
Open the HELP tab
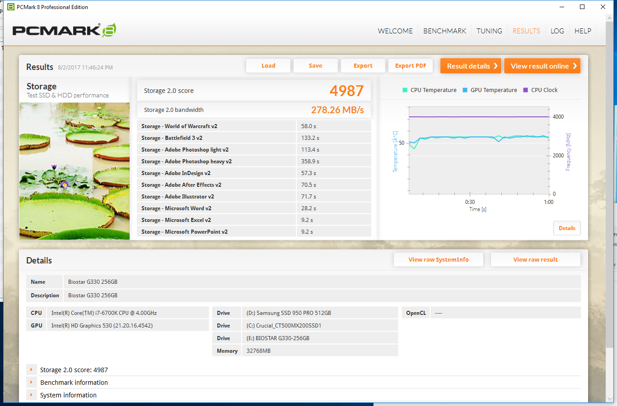coord(583,31)
